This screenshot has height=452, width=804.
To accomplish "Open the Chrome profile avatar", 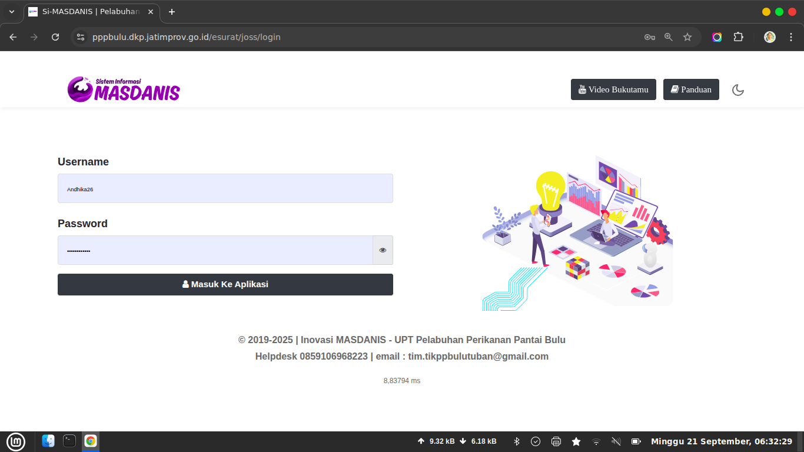I will pos(770,37).
